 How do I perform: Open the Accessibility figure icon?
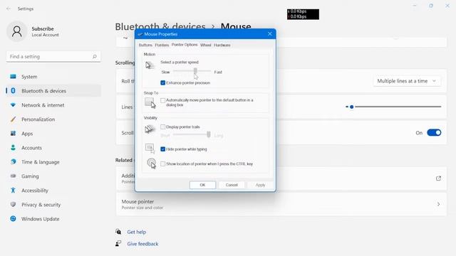(x=13, y=191)
